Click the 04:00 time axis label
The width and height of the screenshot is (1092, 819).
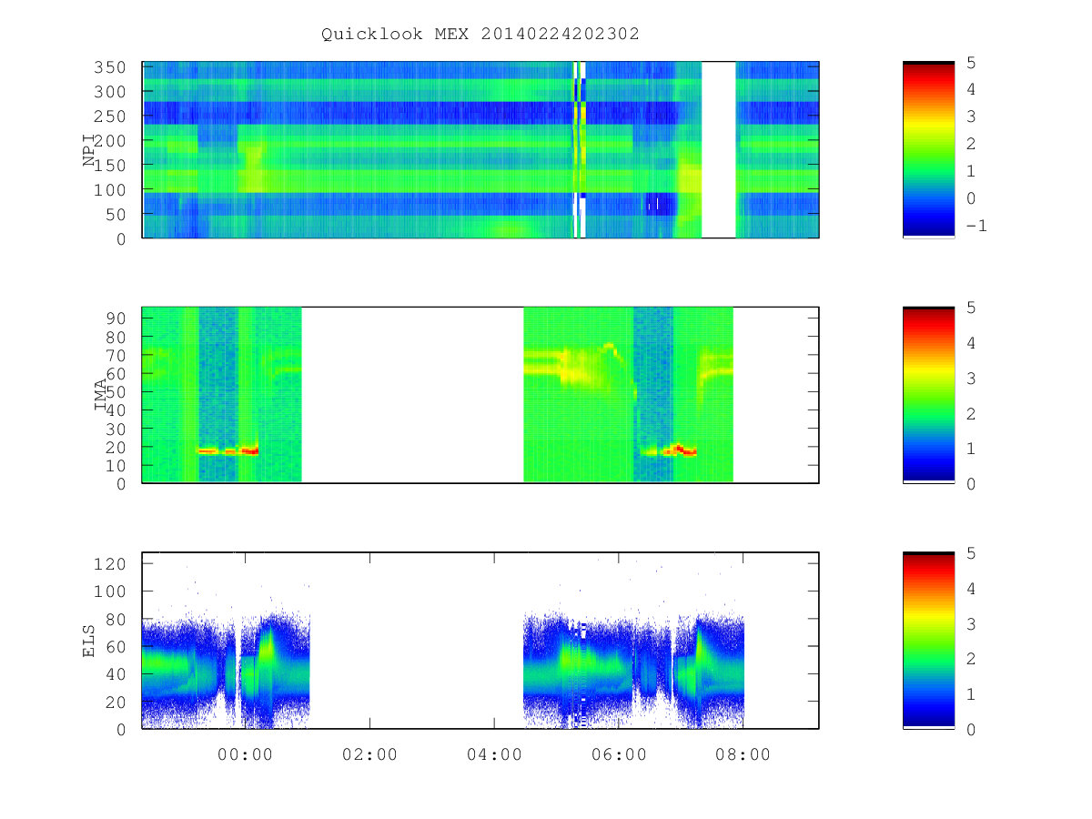click(494, 754)
